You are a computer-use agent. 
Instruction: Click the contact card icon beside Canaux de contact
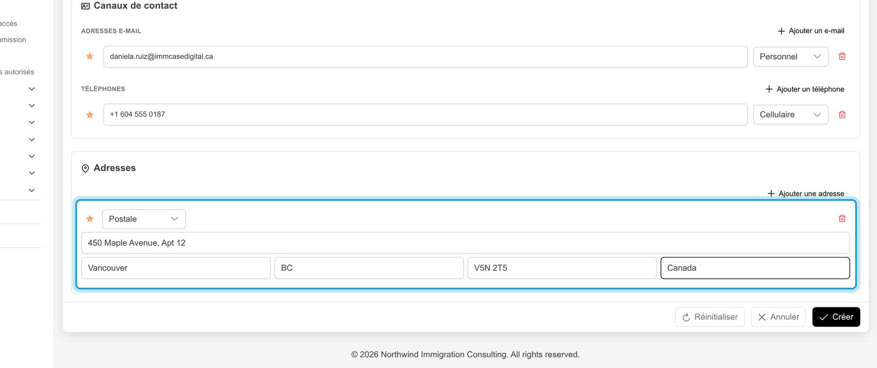click(86, 6)
